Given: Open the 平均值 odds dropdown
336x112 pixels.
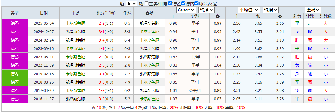Looking at the screenshot, I should click(x=249, y=10).
